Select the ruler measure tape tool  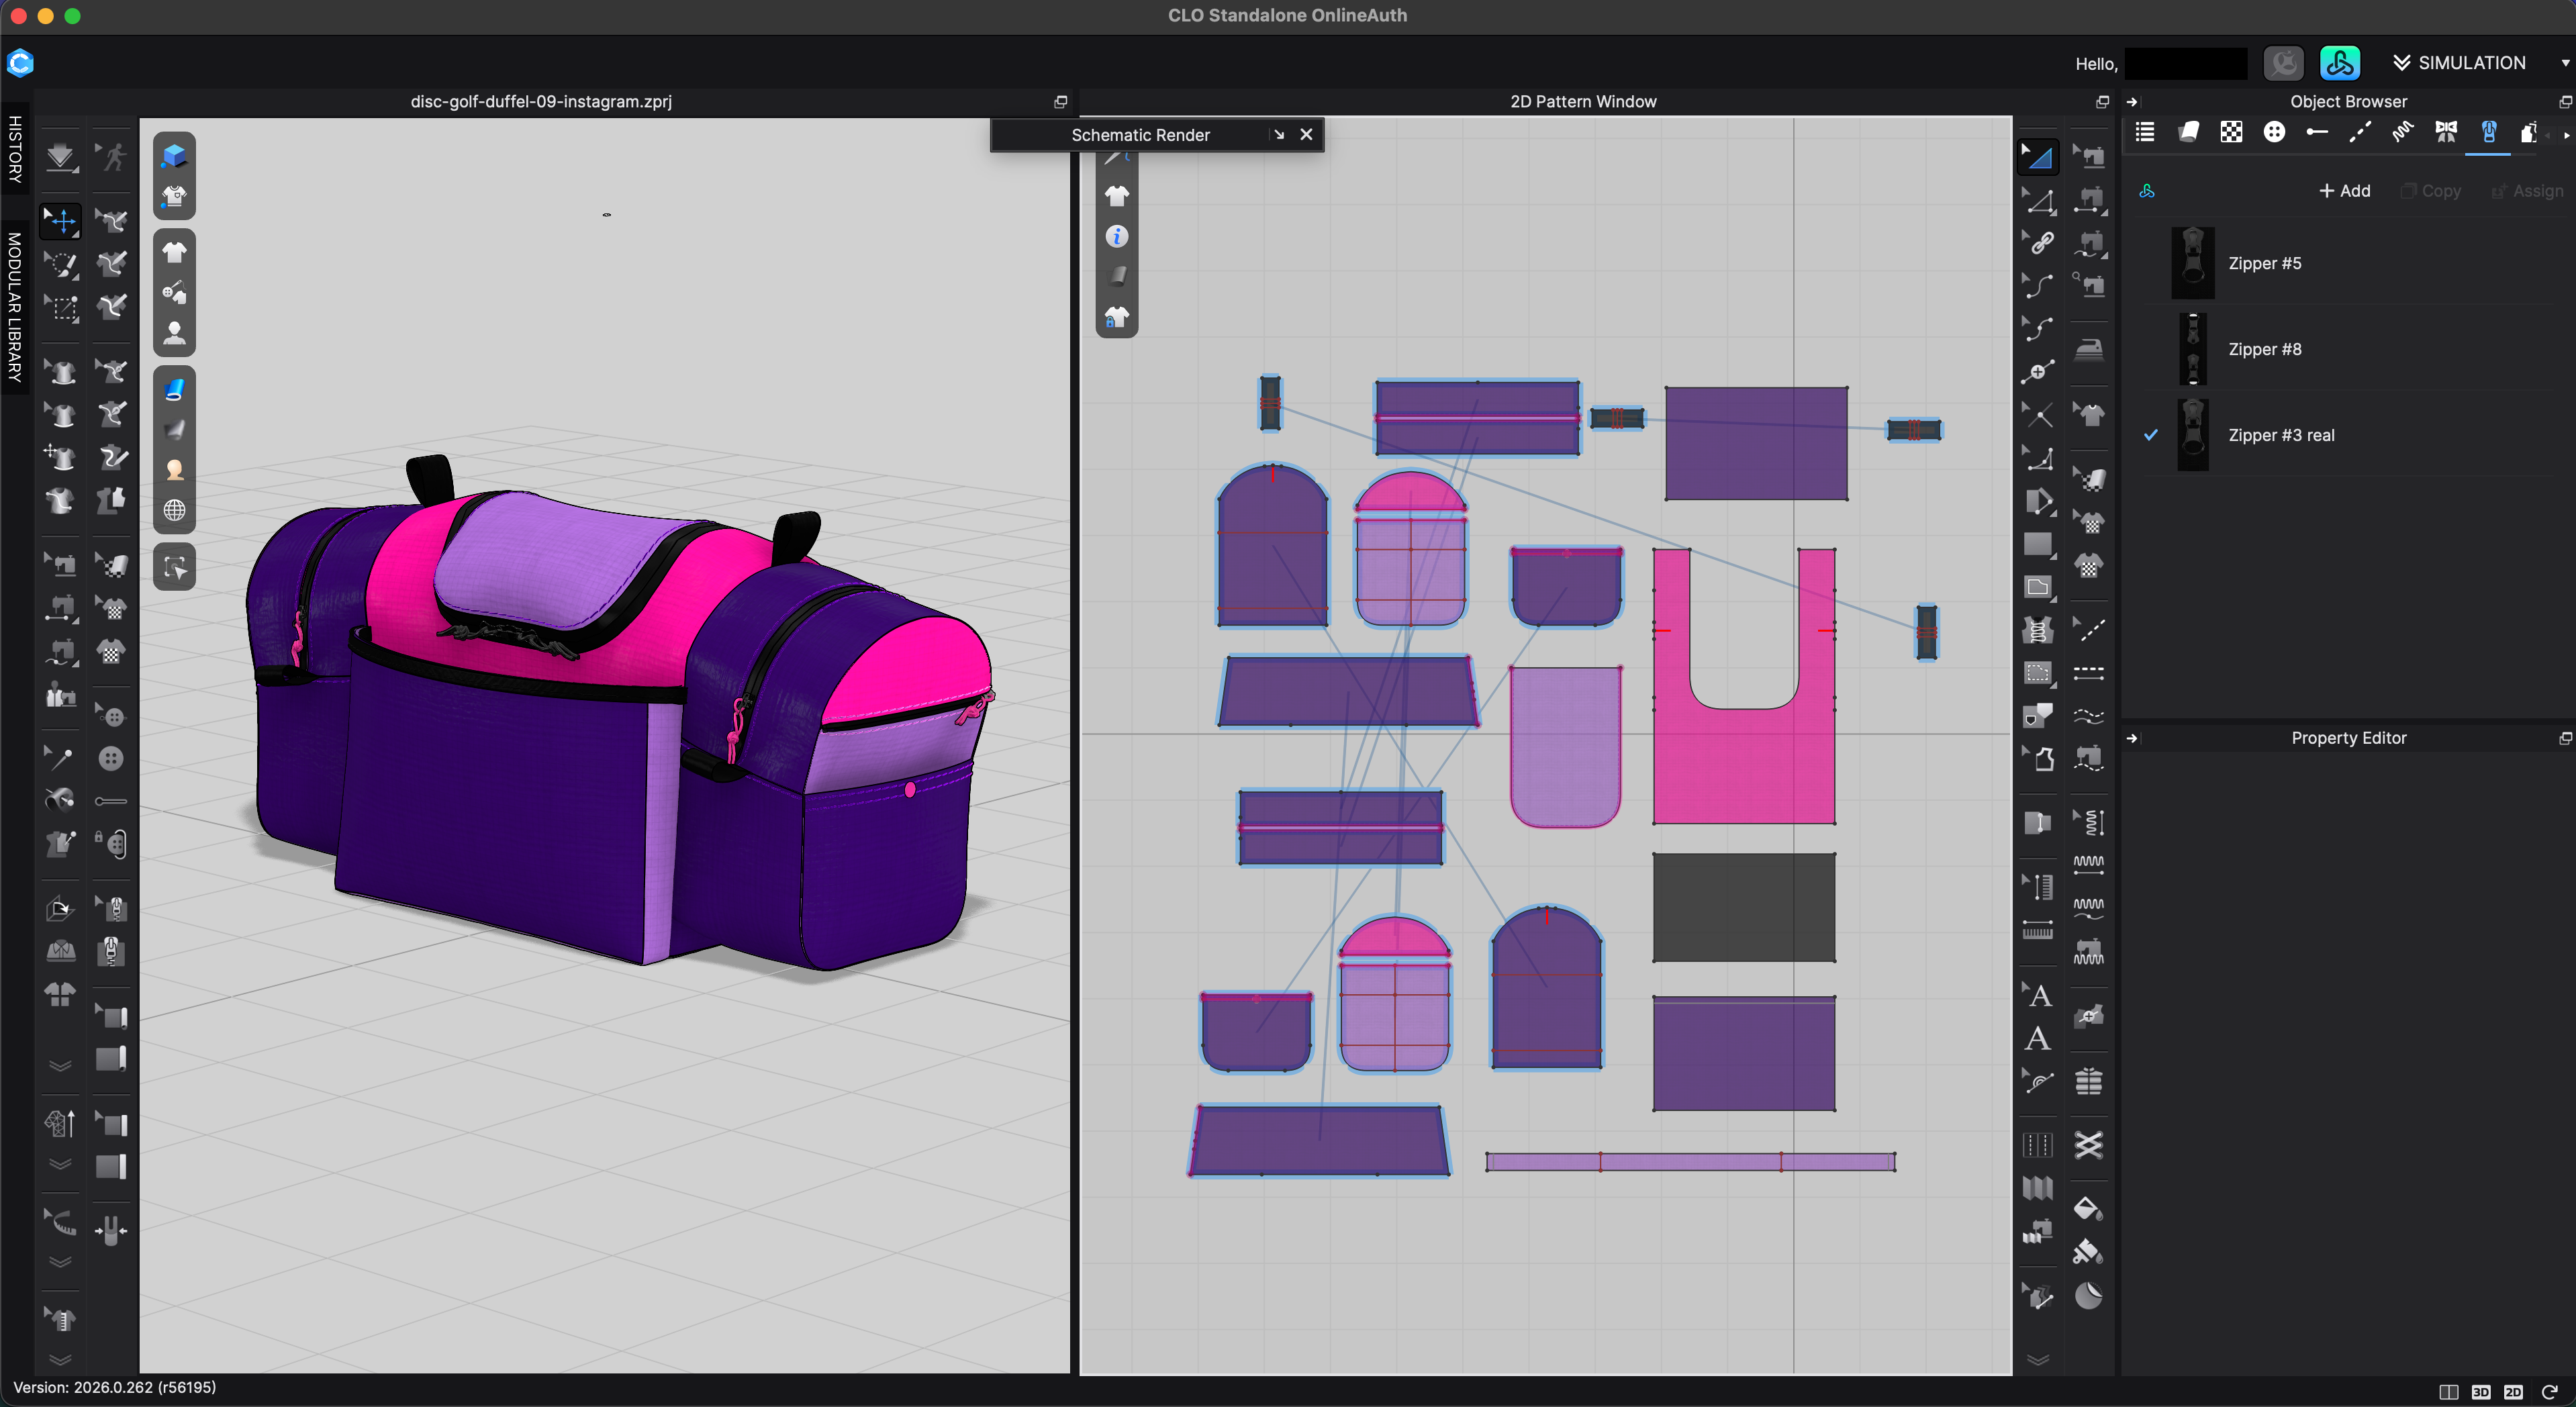point(2038,930)
